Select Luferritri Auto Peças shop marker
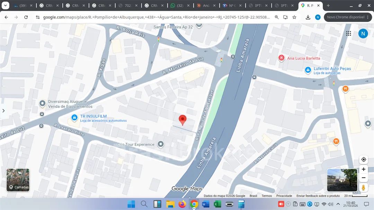Viewport: 374px width, 210px height. click(308, 70)
